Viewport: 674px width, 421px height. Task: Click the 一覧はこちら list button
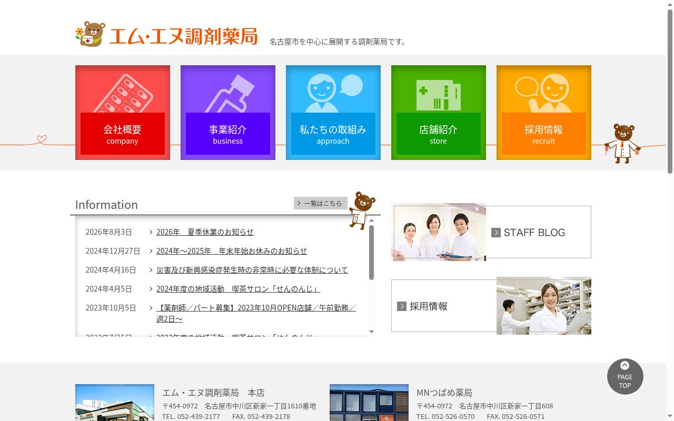321,203
